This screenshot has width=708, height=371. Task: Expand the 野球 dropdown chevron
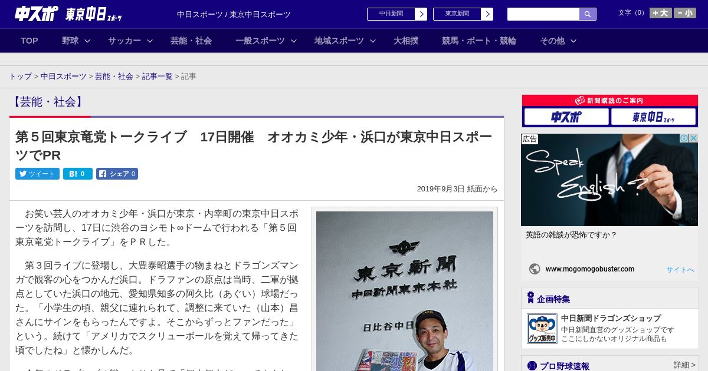pos(87,41)
